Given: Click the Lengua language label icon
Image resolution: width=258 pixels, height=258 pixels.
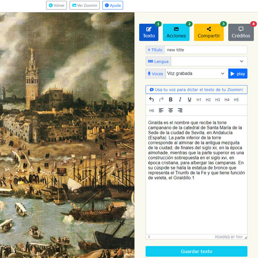Looking at the screenshot, I should (150, 61).
